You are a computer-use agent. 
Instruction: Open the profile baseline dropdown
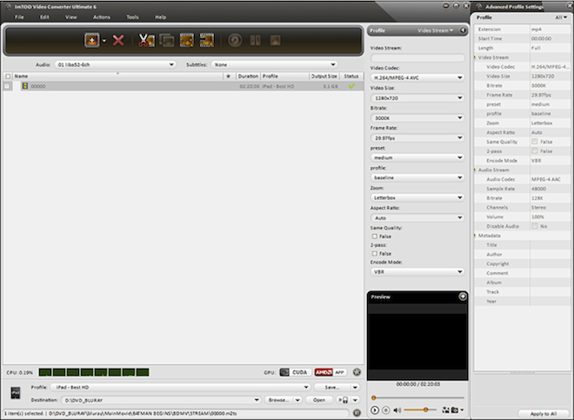click(x=417, y=177)
